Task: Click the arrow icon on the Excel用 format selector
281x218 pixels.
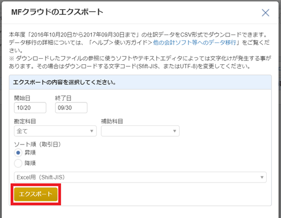Action: coord(262,177)
